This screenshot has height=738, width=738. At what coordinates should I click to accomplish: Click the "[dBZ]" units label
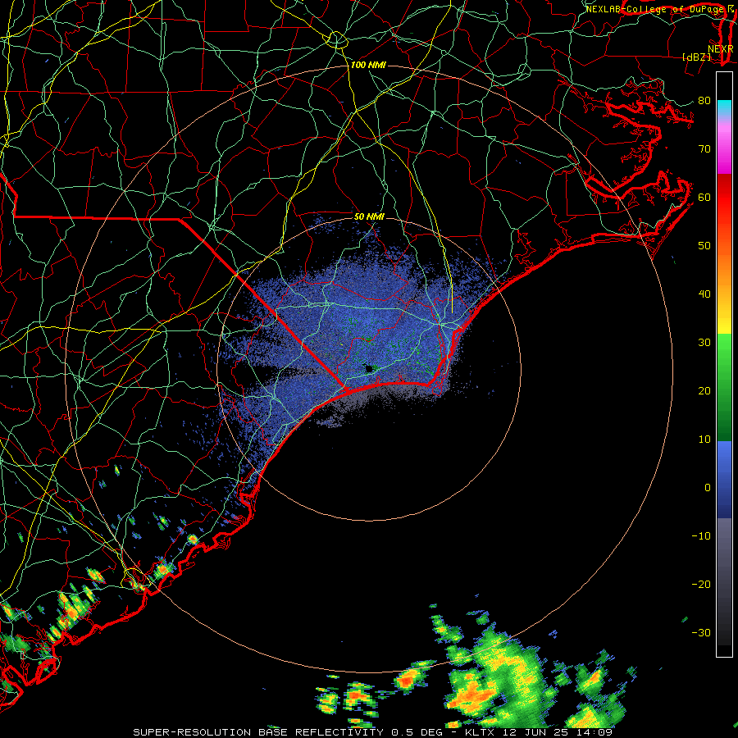pos(696,57)
